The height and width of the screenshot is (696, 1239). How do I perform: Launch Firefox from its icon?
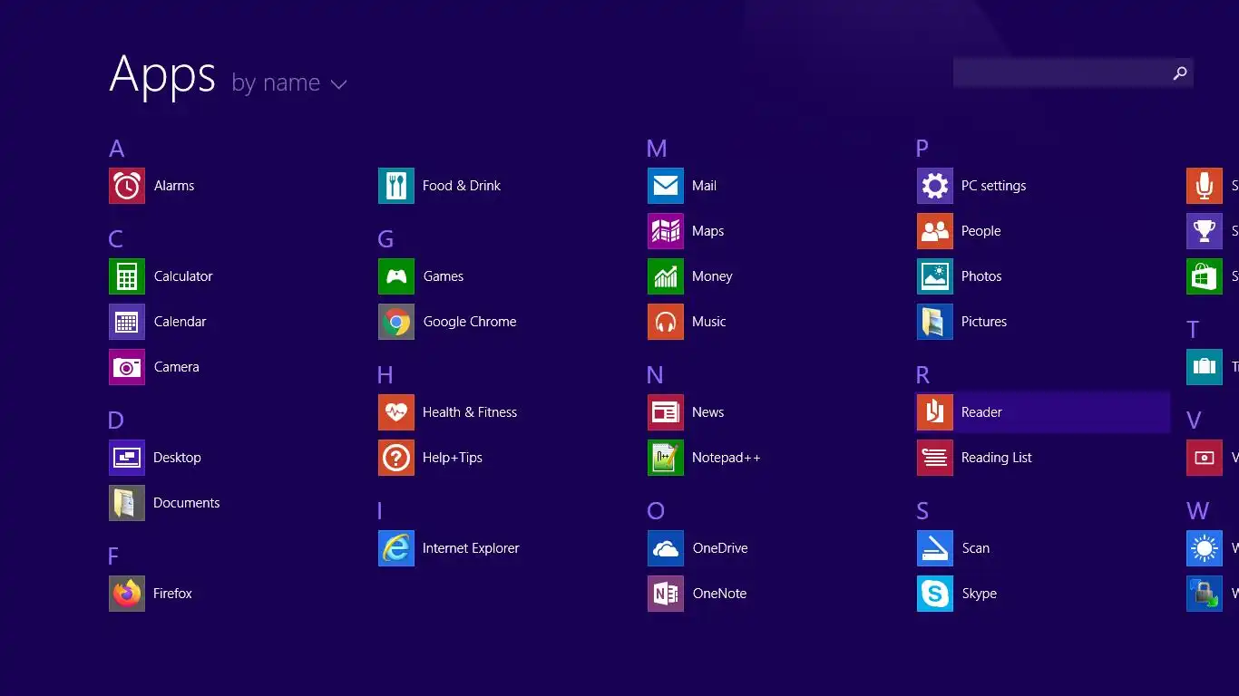coord(127,594)
